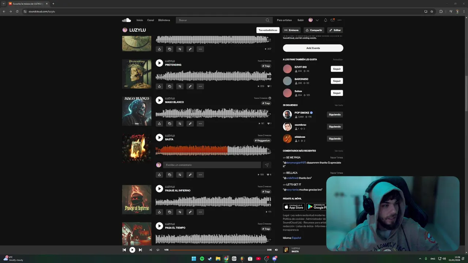The height and width of the screenshot is (263, 468).
Task: Edit the PASAJE AL INFIERNO track
Action: [190, 212]
